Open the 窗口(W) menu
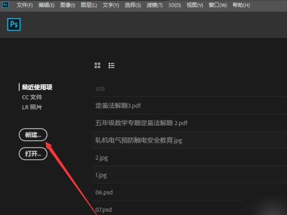Image resolution: width=287 pixels, height=215 pixels. click(217, 5)
